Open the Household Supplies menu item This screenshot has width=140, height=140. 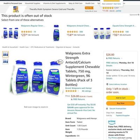click(x=33, y=3)
